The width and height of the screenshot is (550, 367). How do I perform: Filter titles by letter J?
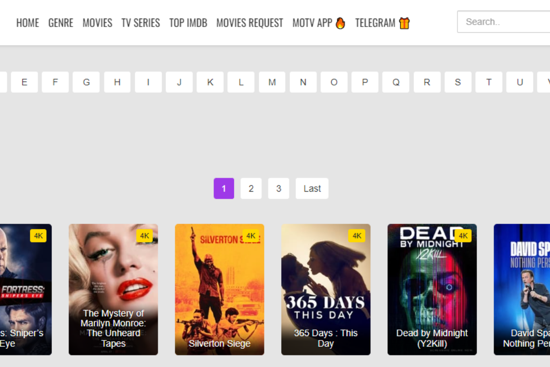click(x=179, y=82)
